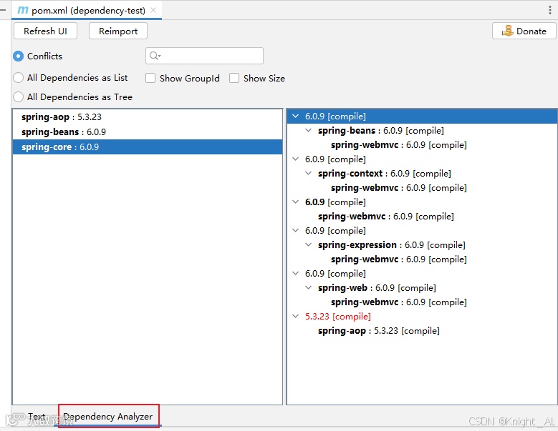Click spring-web : 6.0.9 [compile] tree text
558x431 pixels.
pyautogui.click(x=377, y=287)
